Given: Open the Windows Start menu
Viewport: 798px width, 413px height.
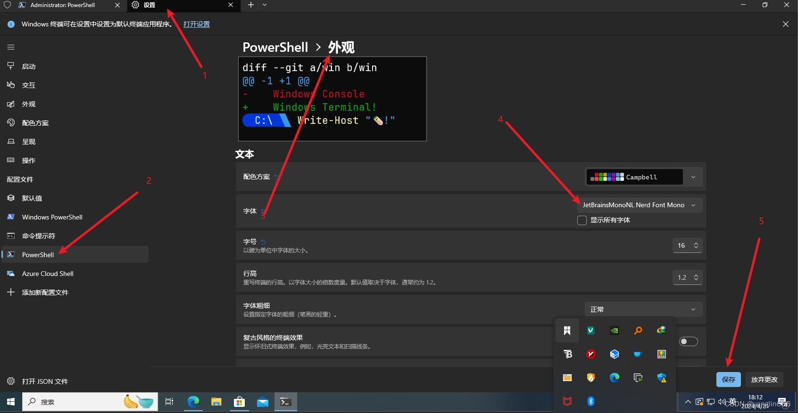Looking at the screenshot, I should click(11, 402).
